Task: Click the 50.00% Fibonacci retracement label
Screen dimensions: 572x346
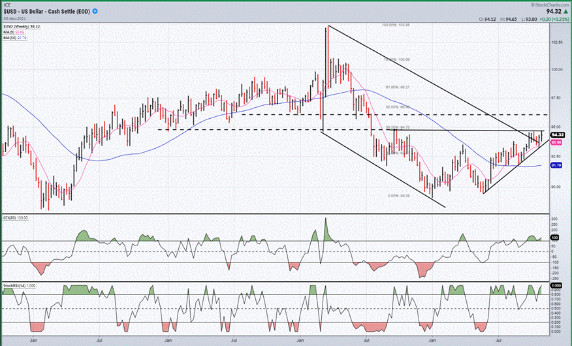Action: (x=398, y=107)
